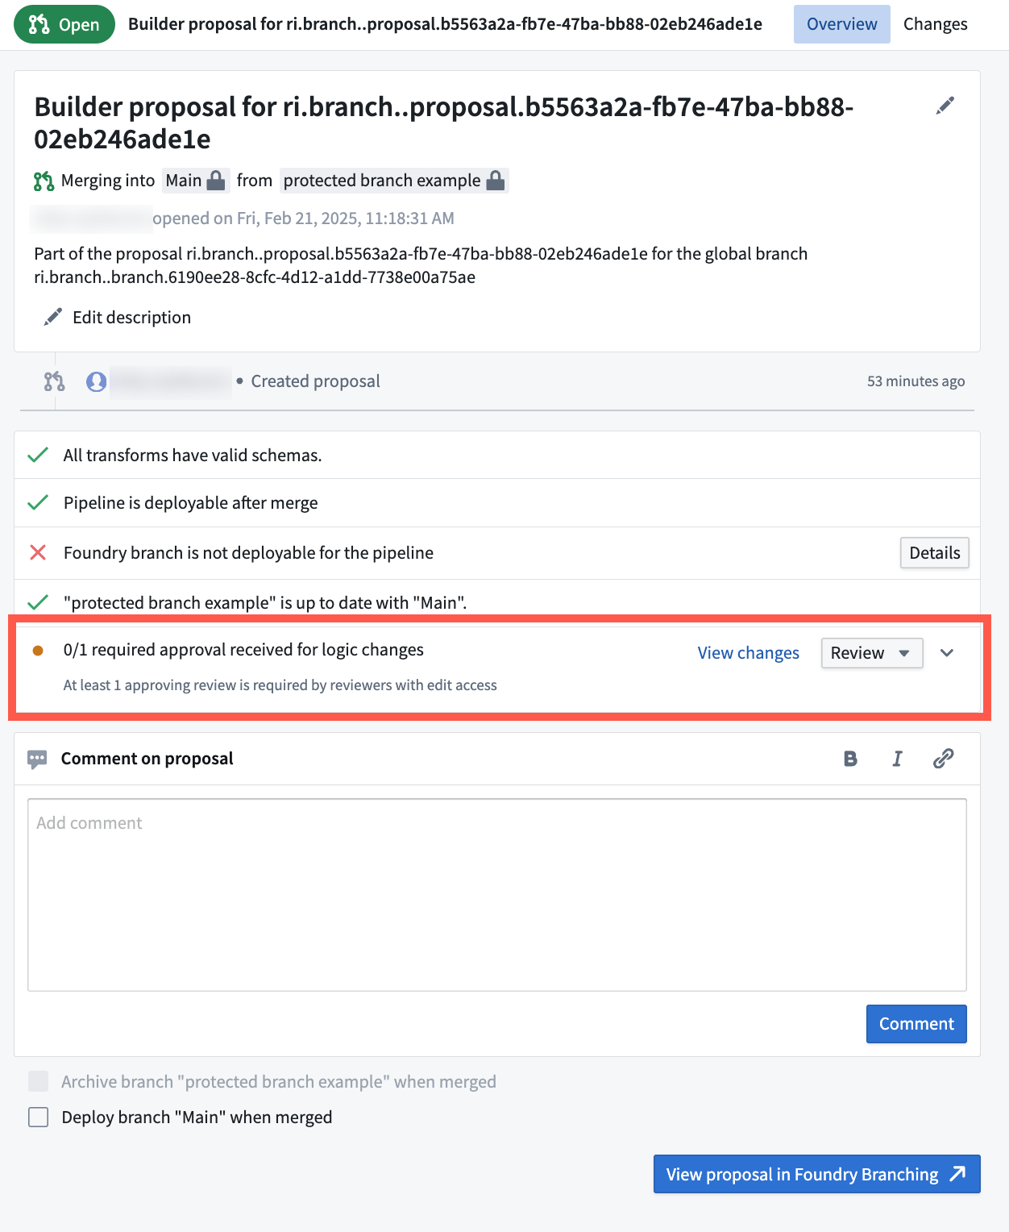This screenshot has height=1232, width=1009.
Task: Click the lock icon on Main branch
Action: pos(216,181)
